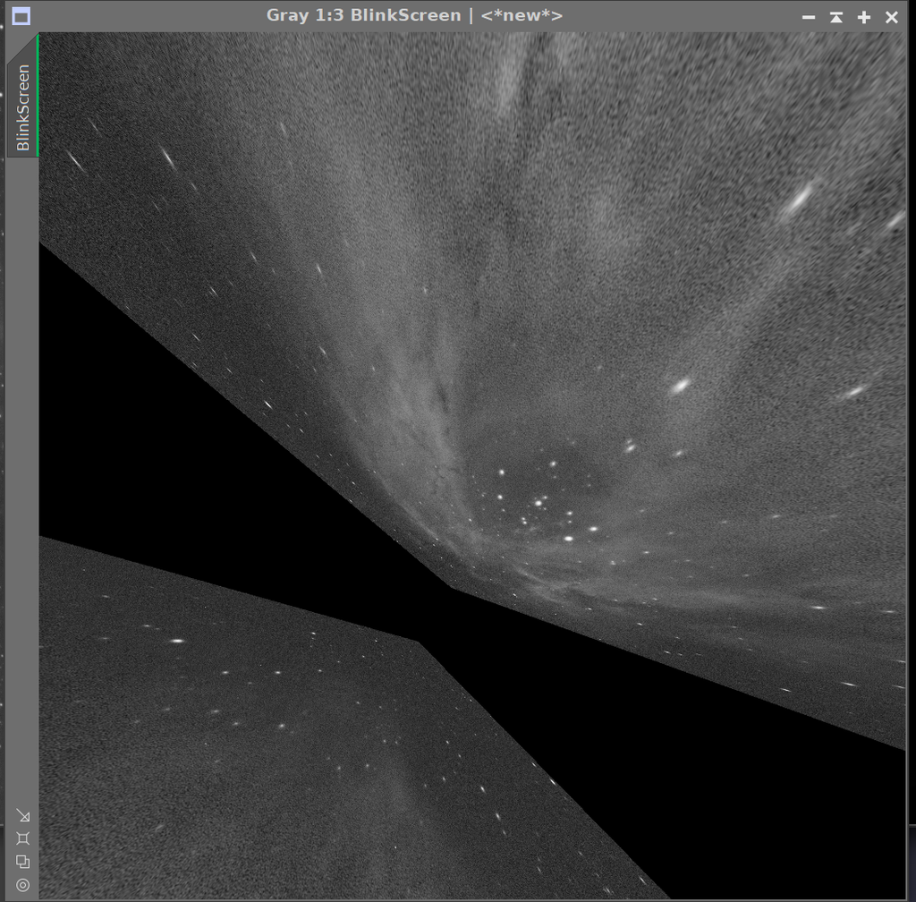The image size is (916, 902).
Task: Select the BlinkScreen view tab
Action: coord(22,106)
